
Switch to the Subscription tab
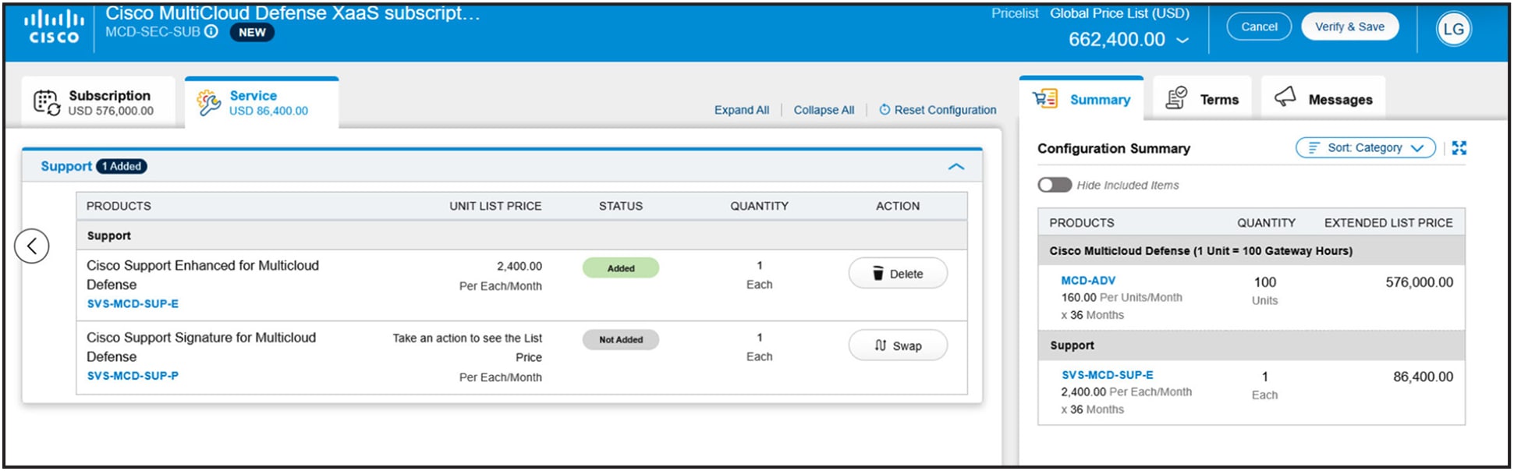(98, 102)
